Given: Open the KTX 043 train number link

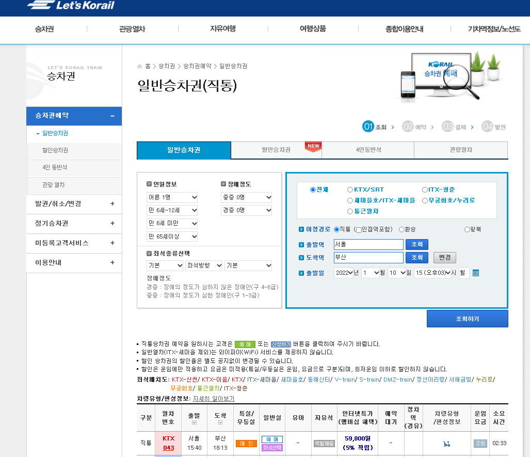Looking at the screenshot, I should (168, 448).
